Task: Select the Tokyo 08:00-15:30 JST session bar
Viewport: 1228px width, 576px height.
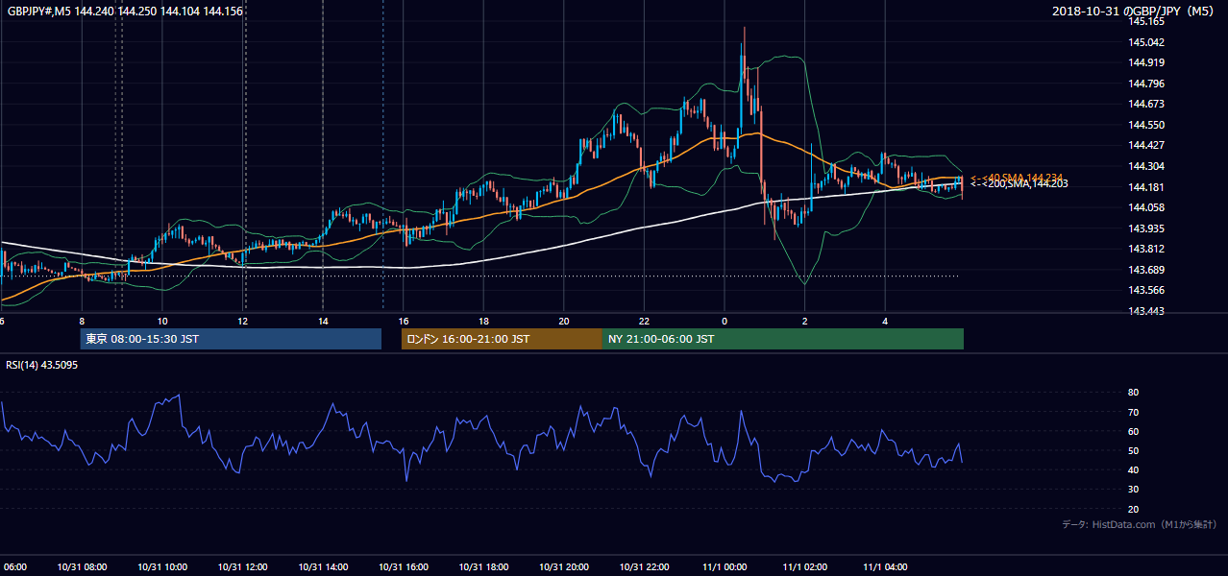Action: point(231,339)
